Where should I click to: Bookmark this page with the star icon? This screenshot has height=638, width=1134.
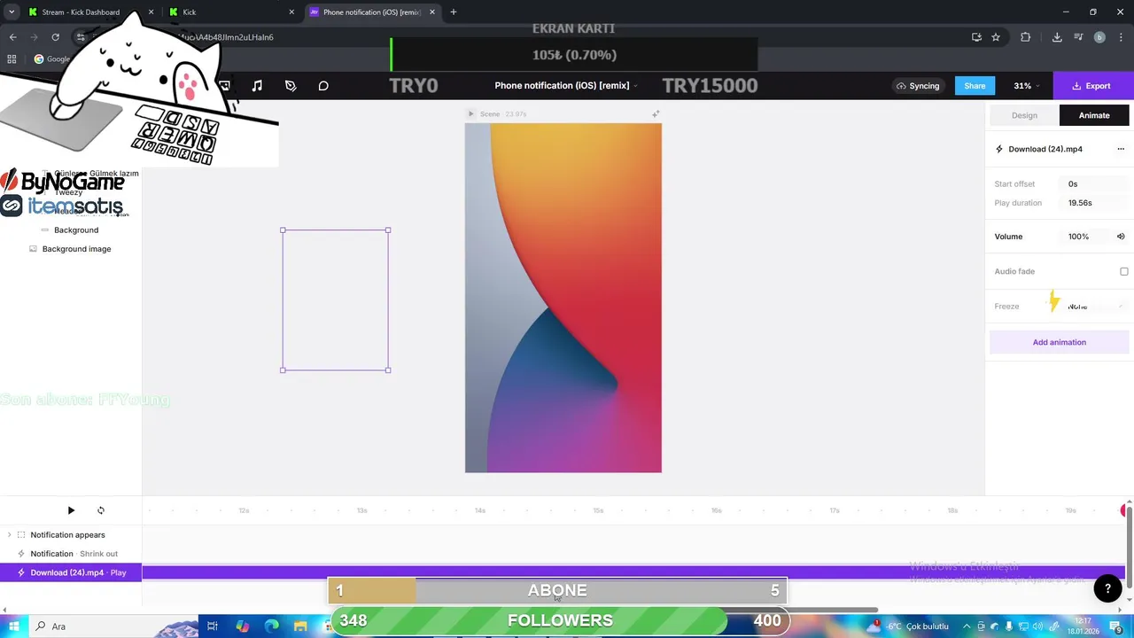996,37
